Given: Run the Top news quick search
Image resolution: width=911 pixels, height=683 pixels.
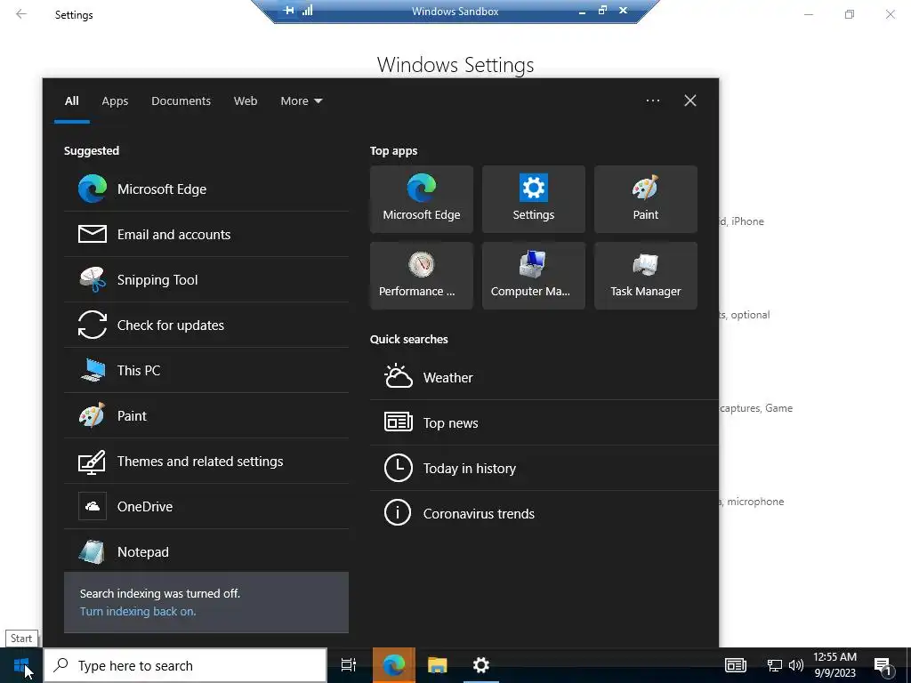Looking at the screenshot, I should 544,422.
